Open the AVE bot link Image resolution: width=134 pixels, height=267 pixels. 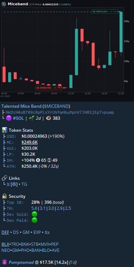coord(56,250)
